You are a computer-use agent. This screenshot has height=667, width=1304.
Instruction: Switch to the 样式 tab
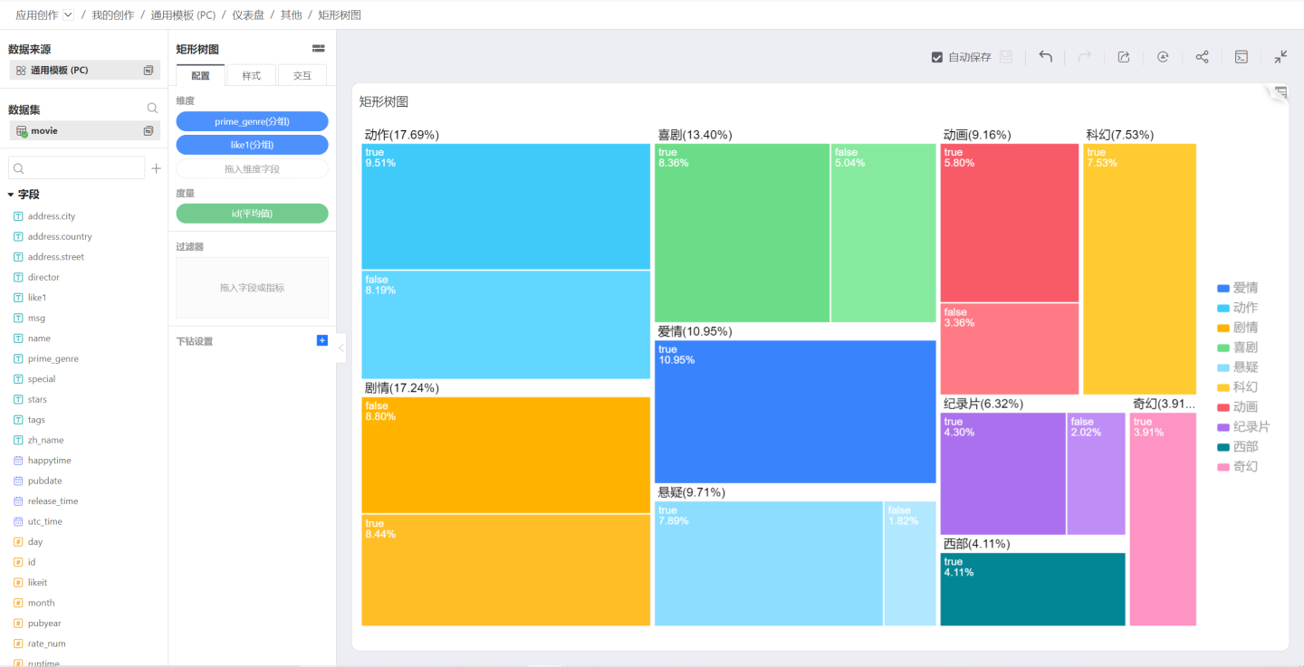[x=251, y=76]
